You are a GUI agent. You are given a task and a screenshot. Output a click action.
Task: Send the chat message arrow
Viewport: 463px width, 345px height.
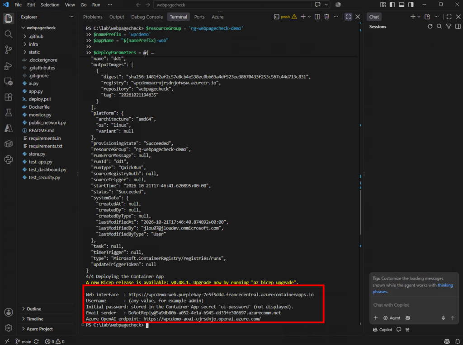tap(453, 318)
